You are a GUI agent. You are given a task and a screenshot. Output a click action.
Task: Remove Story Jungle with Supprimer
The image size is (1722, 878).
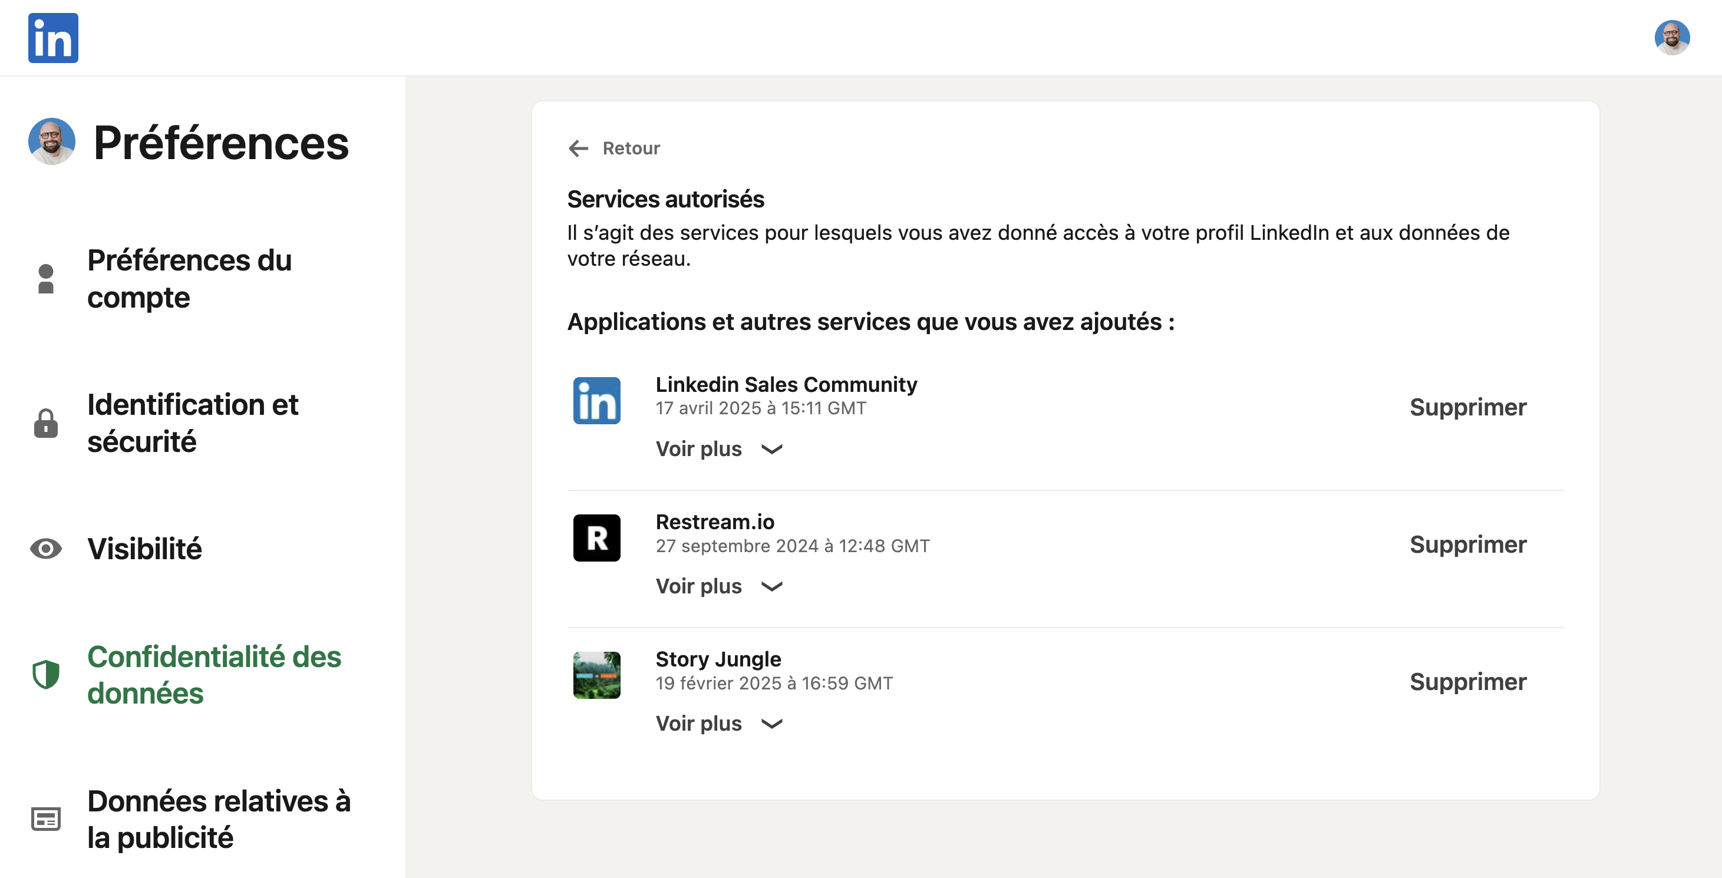[1468, 682]
